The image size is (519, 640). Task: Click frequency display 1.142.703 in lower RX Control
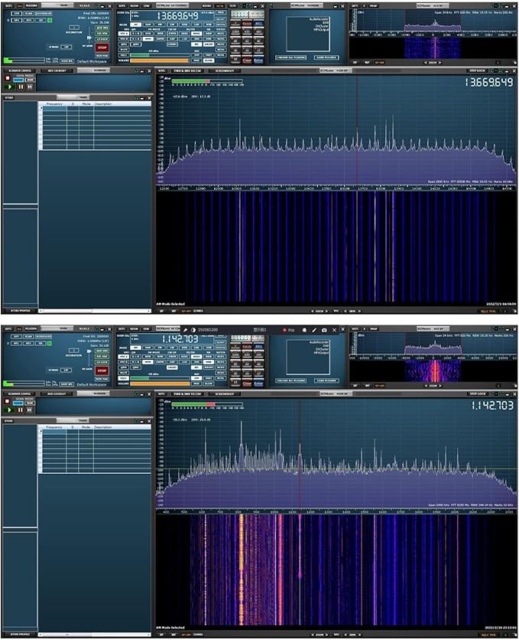[x=180, y=339]
